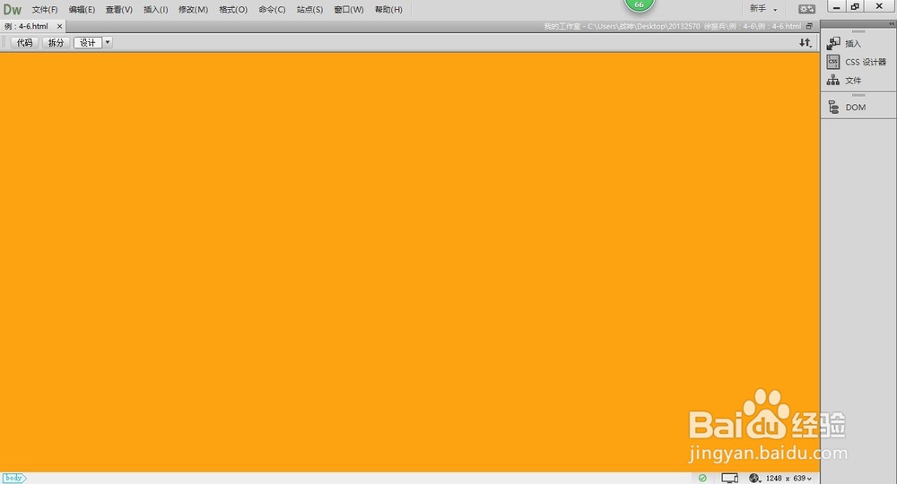Viewport: 897px width, 484px height.
Task: Click the DOM panel label
Action: [855, 107]
